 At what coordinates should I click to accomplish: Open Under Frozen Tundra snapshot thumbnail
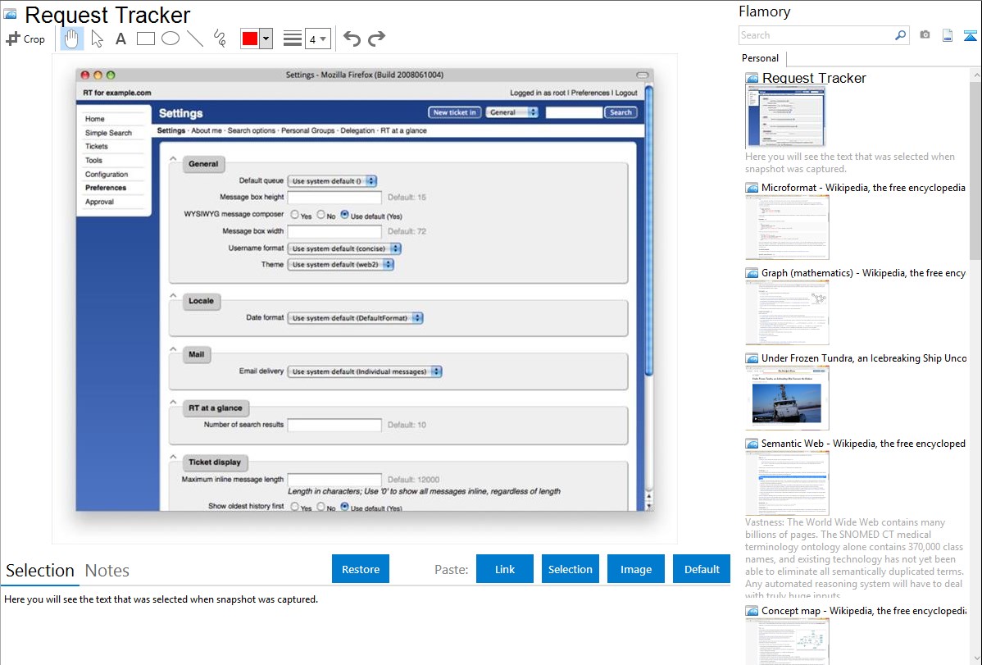[x=787, y=398]
